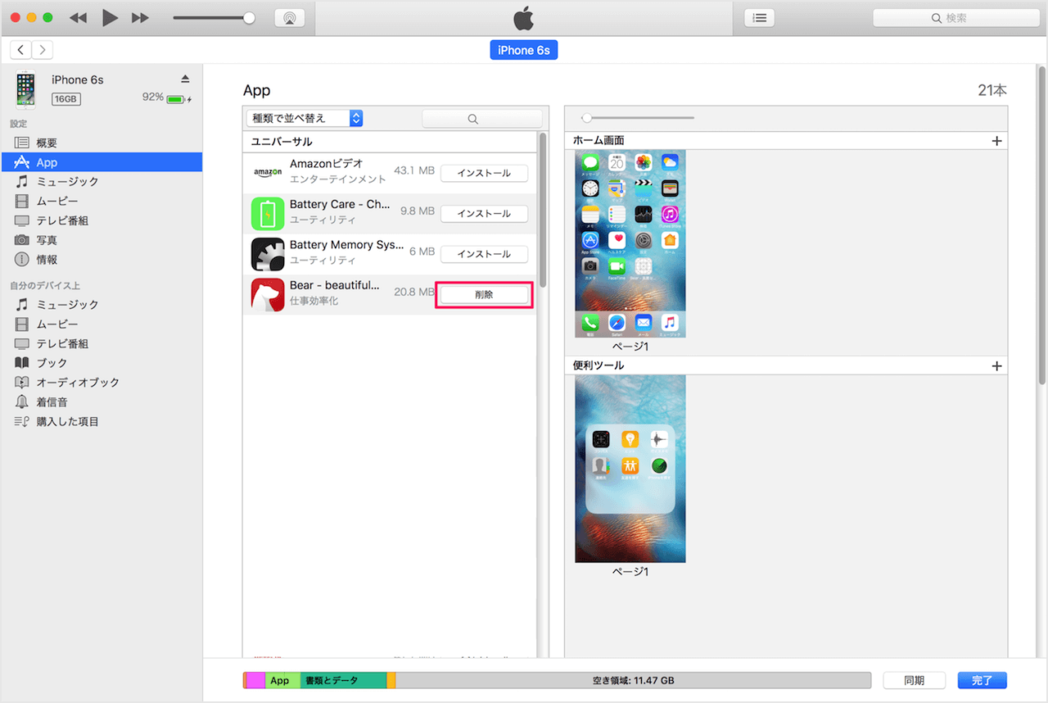Click the battery charging indicator icon
Image resolution: width=1048 pixels, height=703 pixels.
coord(178,99)
